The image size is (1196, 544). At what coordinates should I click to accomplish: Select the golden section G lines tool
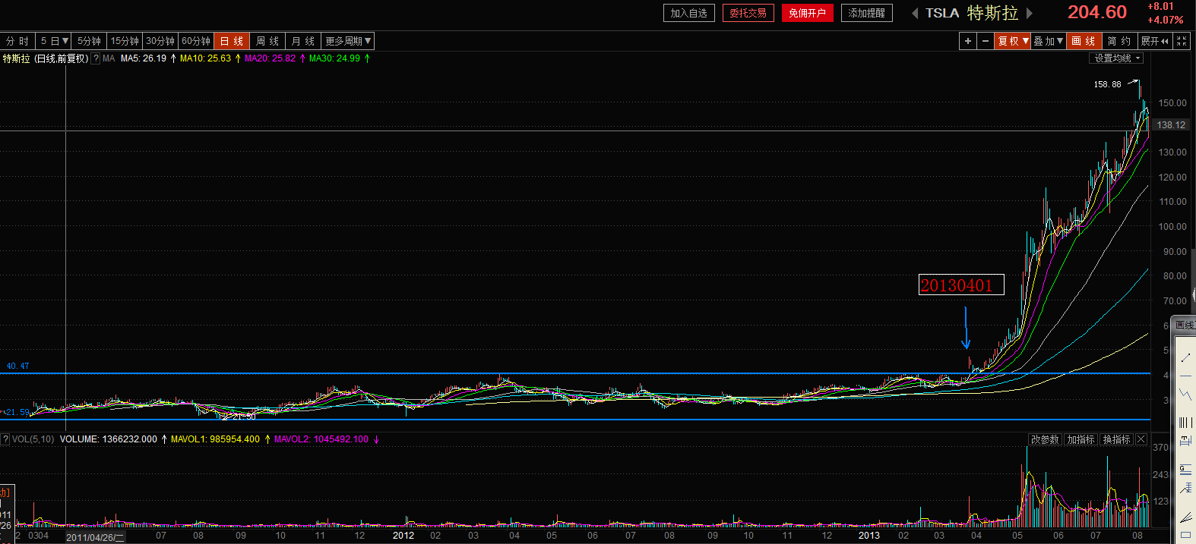click(x=1185, y=469)
